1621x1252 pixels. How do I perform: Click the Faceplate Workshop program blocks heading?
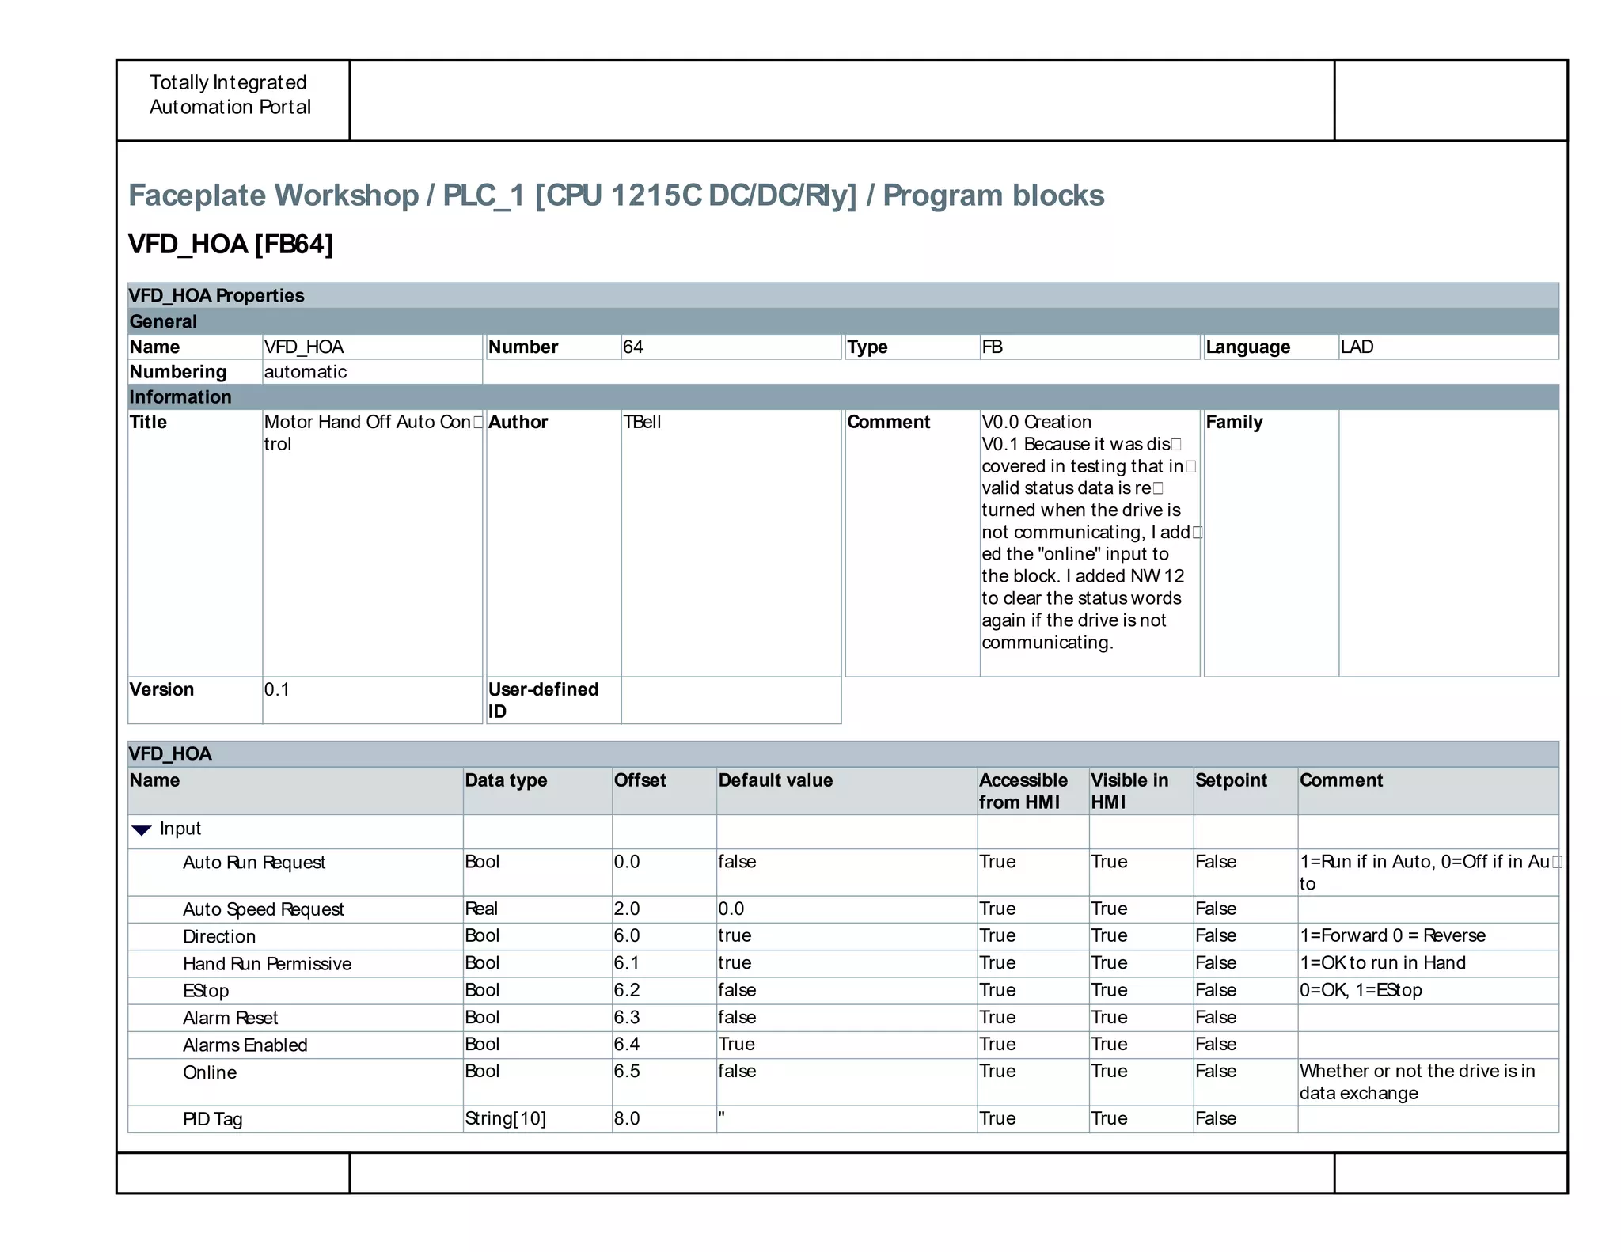(616, 195)
